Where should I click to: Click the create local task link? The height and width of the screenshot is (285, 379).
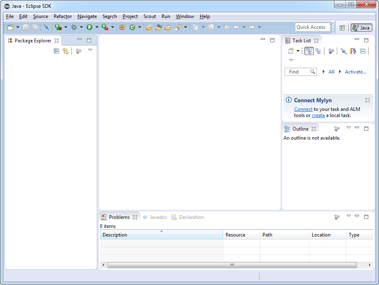(318, 116)
